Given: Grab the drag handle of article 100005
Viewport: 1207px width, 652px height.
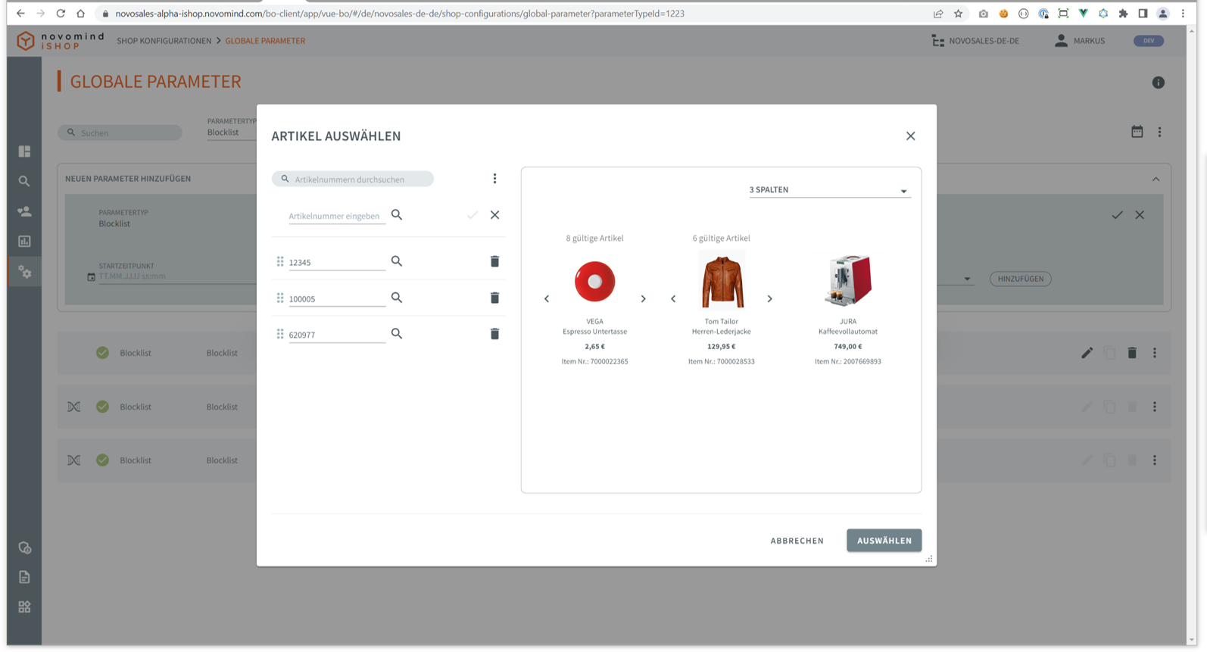Looking at the screenshot, I should [280, 298].
